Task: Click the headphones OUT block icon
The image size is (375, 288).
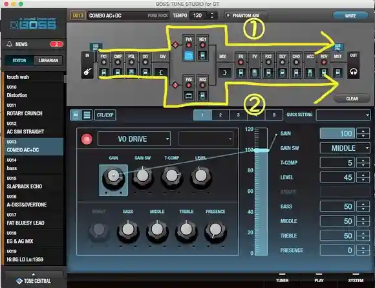Action: (x=353, y=71)
